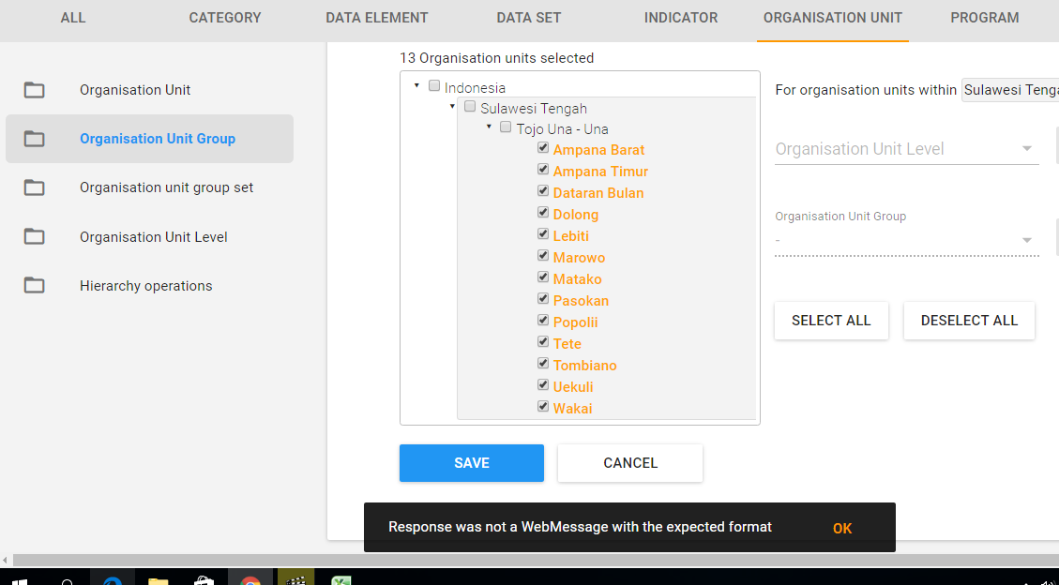The image size is (1059, 585).
Task: Click folder icon beside Organisation unit group set
Action: [35, 187]
